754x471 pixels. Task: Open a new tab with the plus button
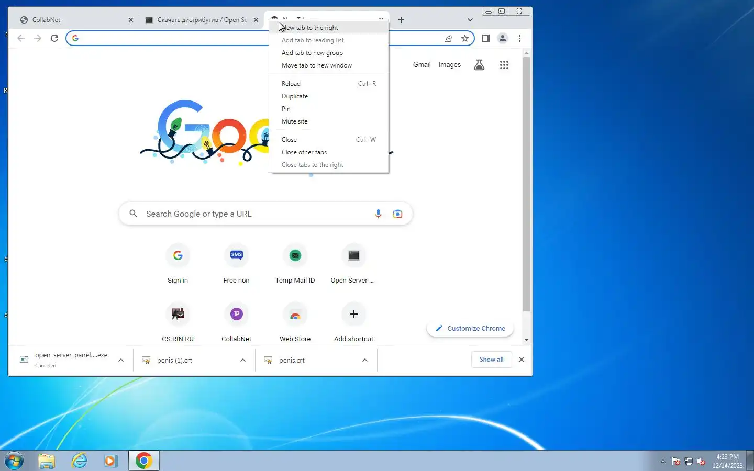coord(401,20)
